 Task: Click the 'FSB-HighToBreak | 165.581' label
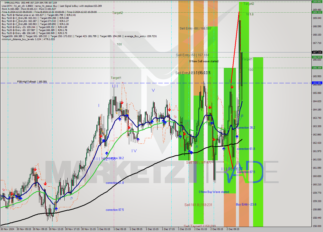coord(32,82)
